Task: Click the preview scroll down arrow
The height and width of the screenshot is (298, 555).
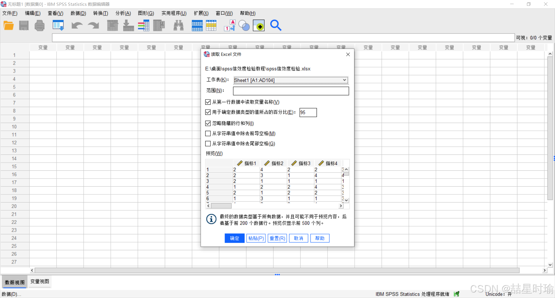Action: pyautogui.click(x=346, y=200)
